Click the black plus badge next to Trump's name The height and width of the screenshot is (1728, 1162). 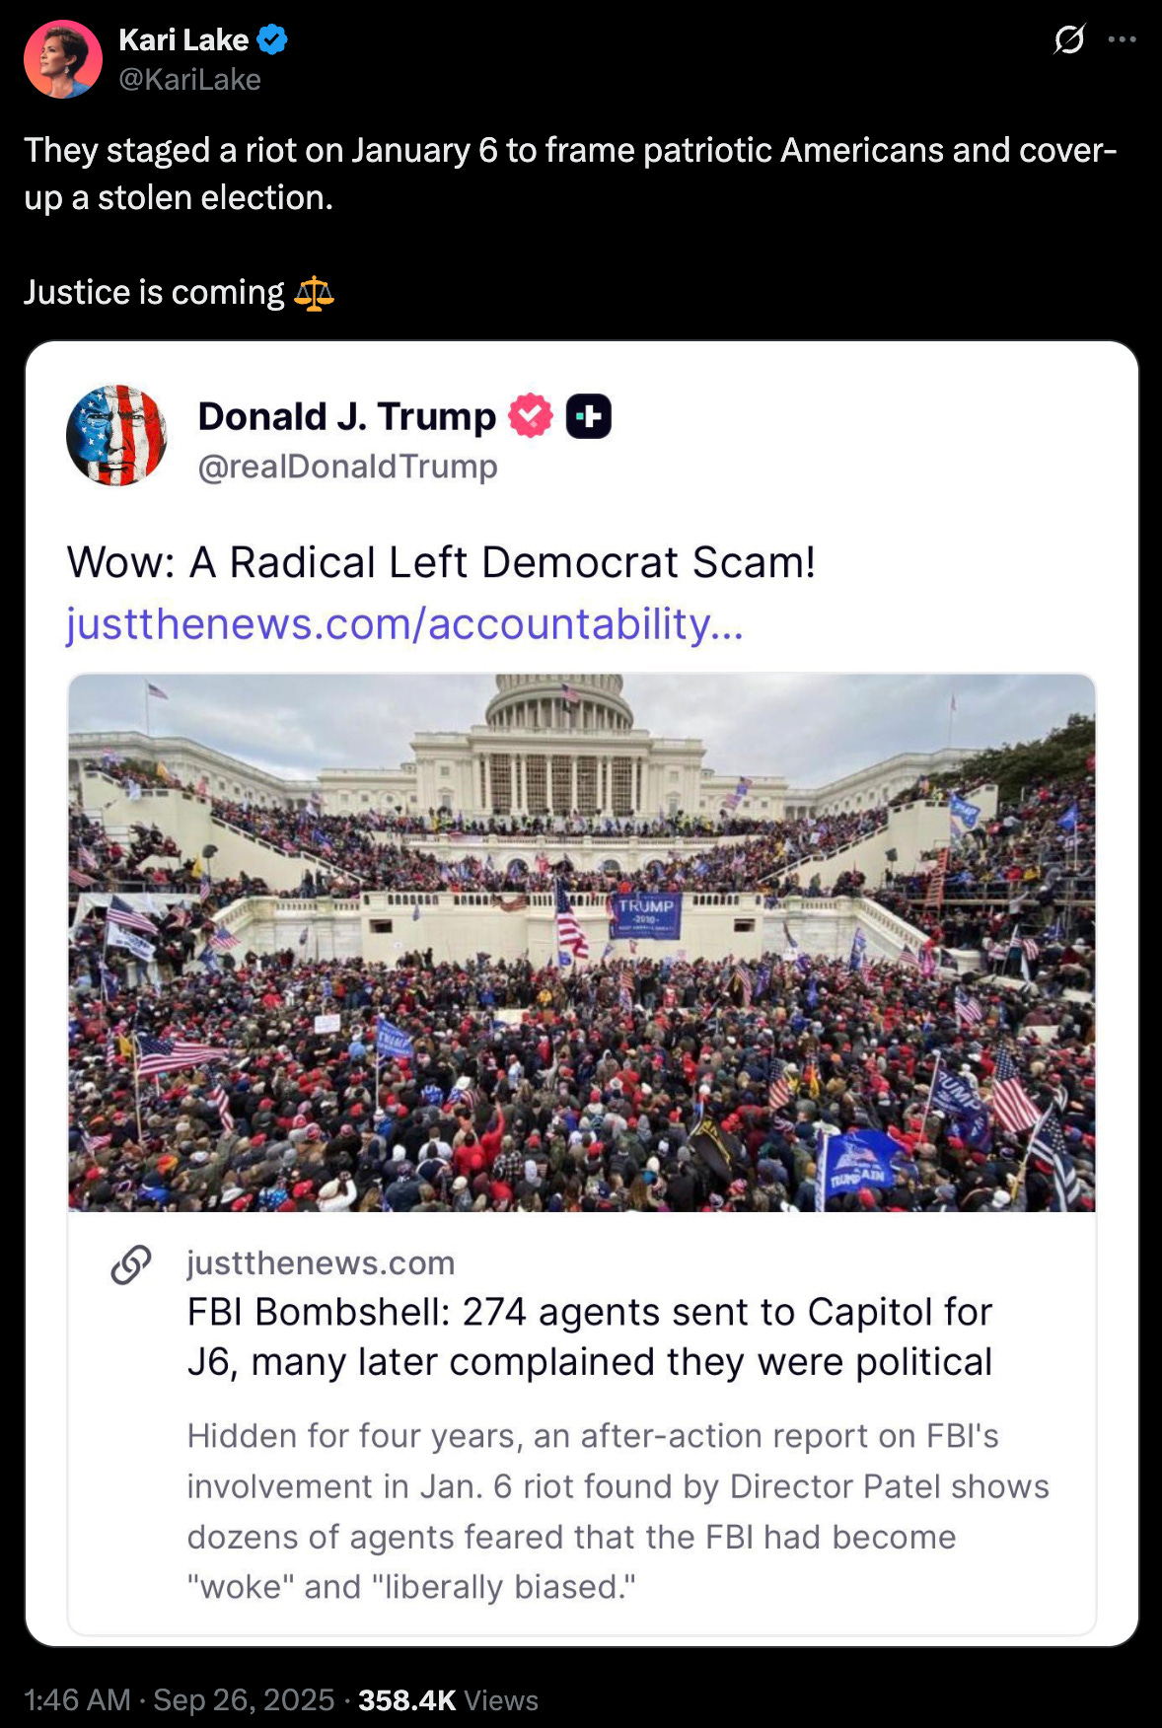(589, 416)
